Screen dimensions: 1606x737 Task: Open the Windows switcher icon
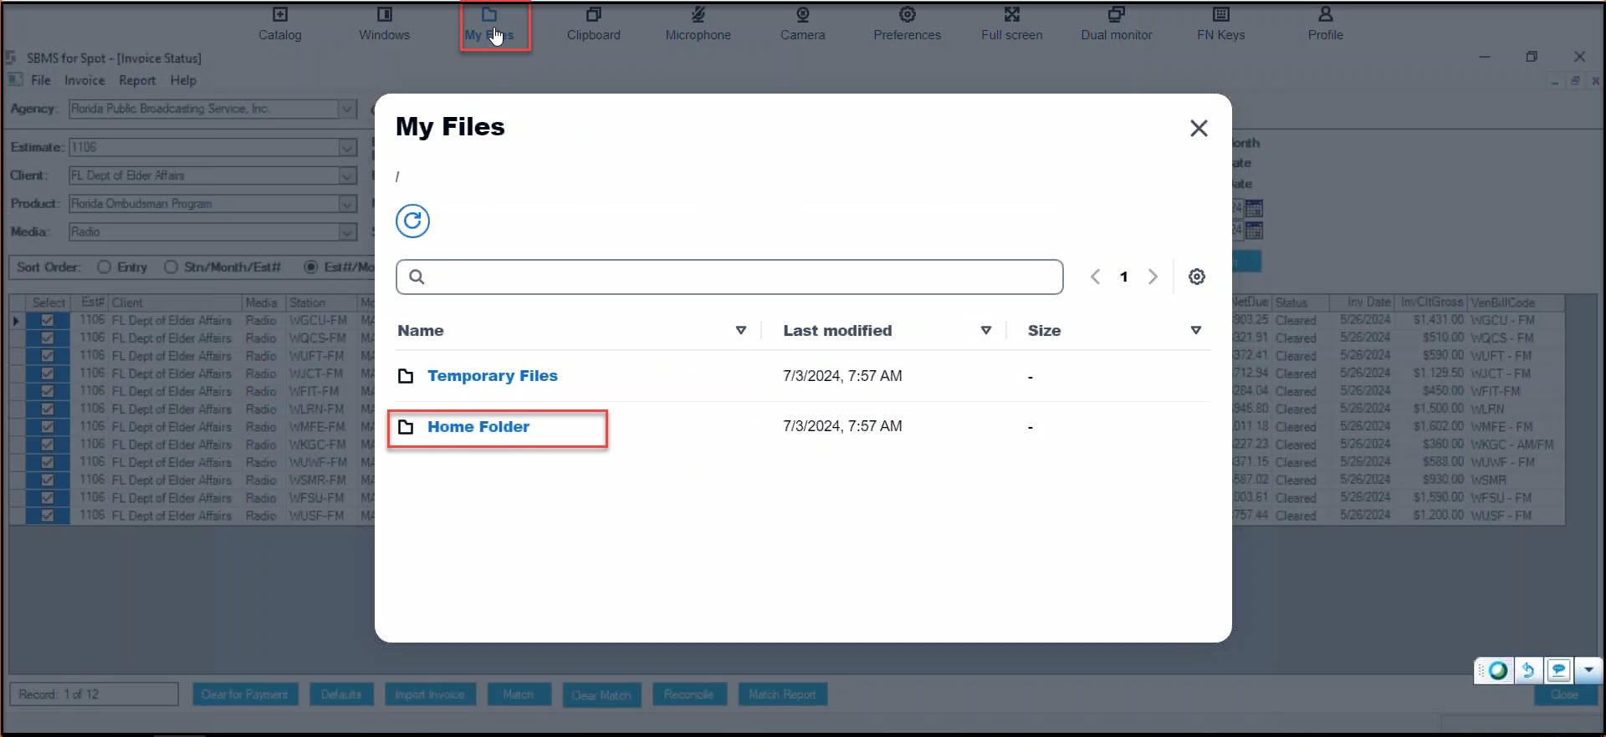pyautogui.click(x=385, y=15)
